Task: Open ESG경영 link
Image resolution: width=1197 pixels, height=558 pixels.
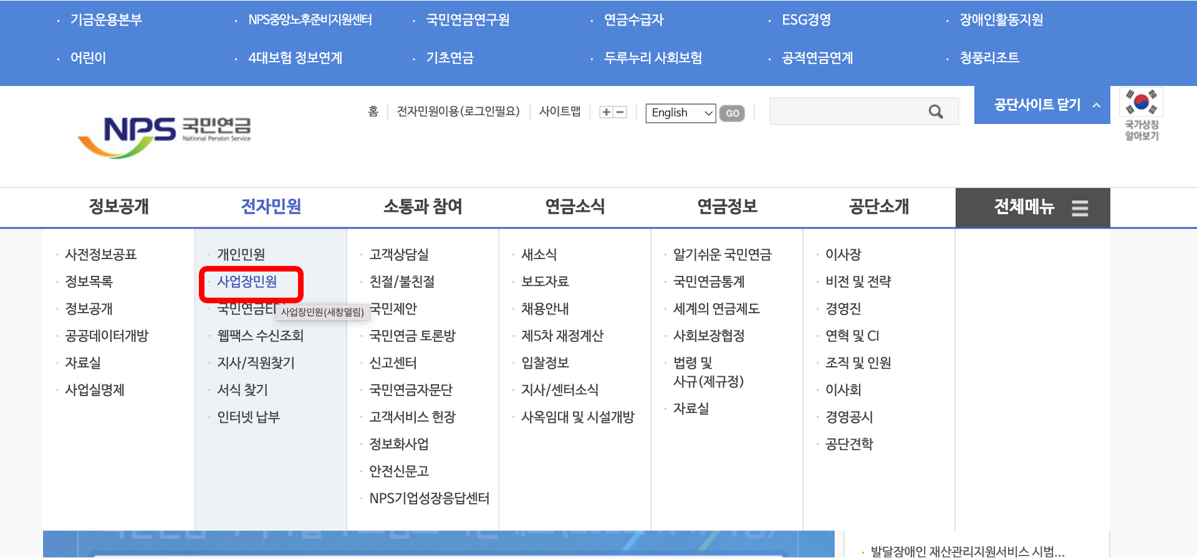Action: [806, 20]
